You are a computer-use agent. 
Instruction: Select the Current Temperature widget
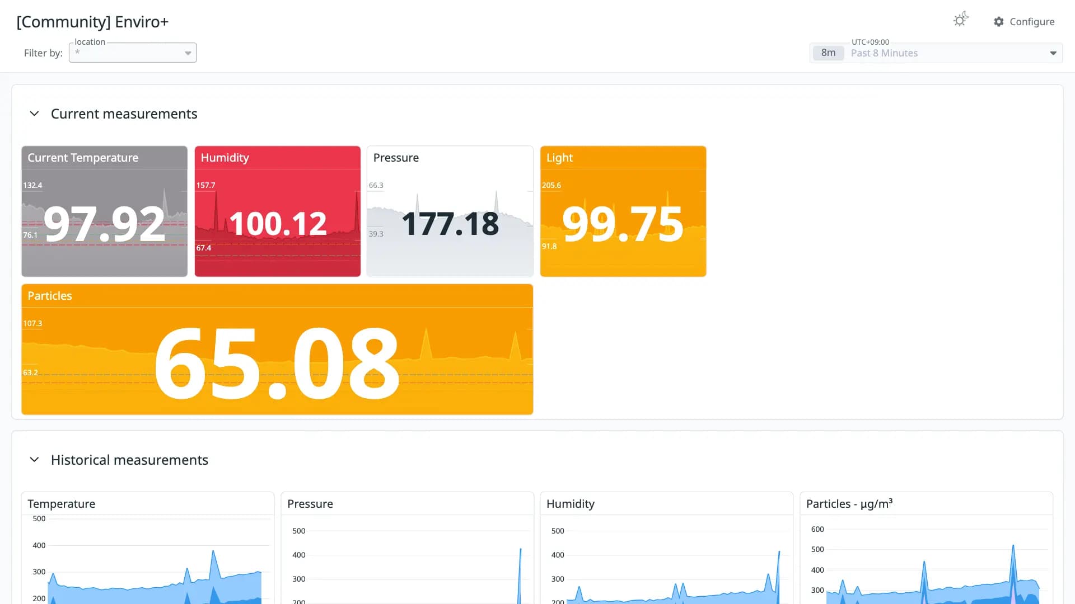105,211
